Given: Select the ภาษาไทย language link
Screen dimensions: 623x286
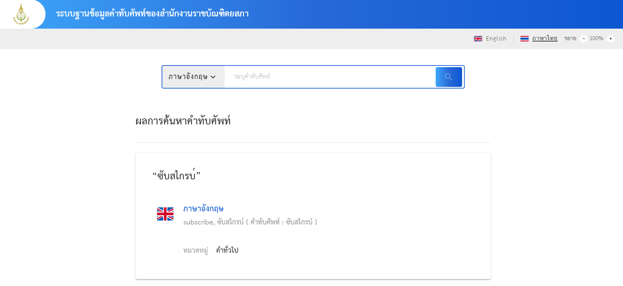Looking at the screenshot, I should click(x=545, y=39).
